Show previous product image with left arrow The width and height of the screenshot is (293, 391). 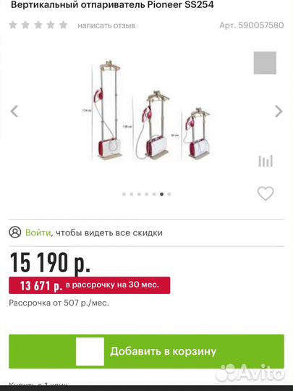point(14,112)
